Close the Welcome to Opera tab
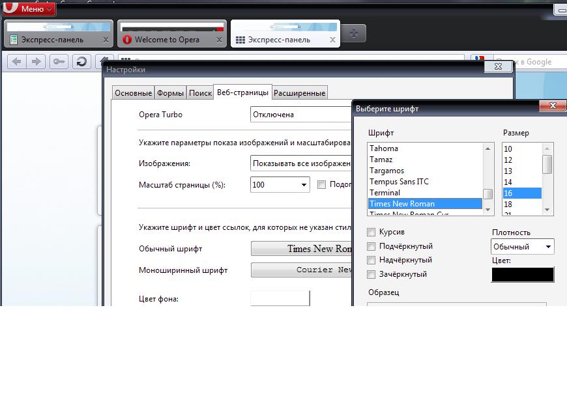The width and height of the screenshot is (567, 409). tap(219, 40)
